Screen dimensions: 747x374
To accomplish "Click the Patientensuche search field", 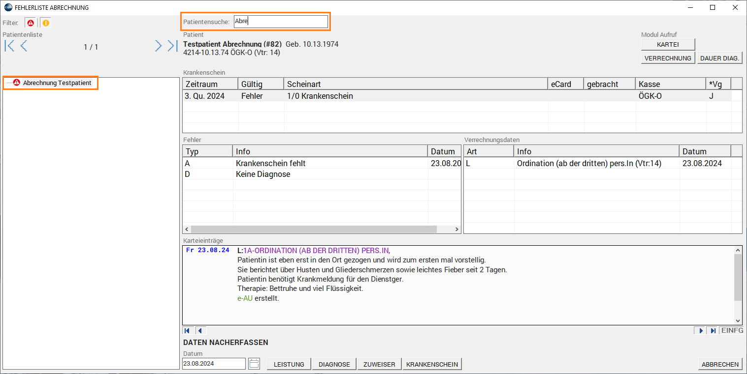I will click(x=280, y=22).
